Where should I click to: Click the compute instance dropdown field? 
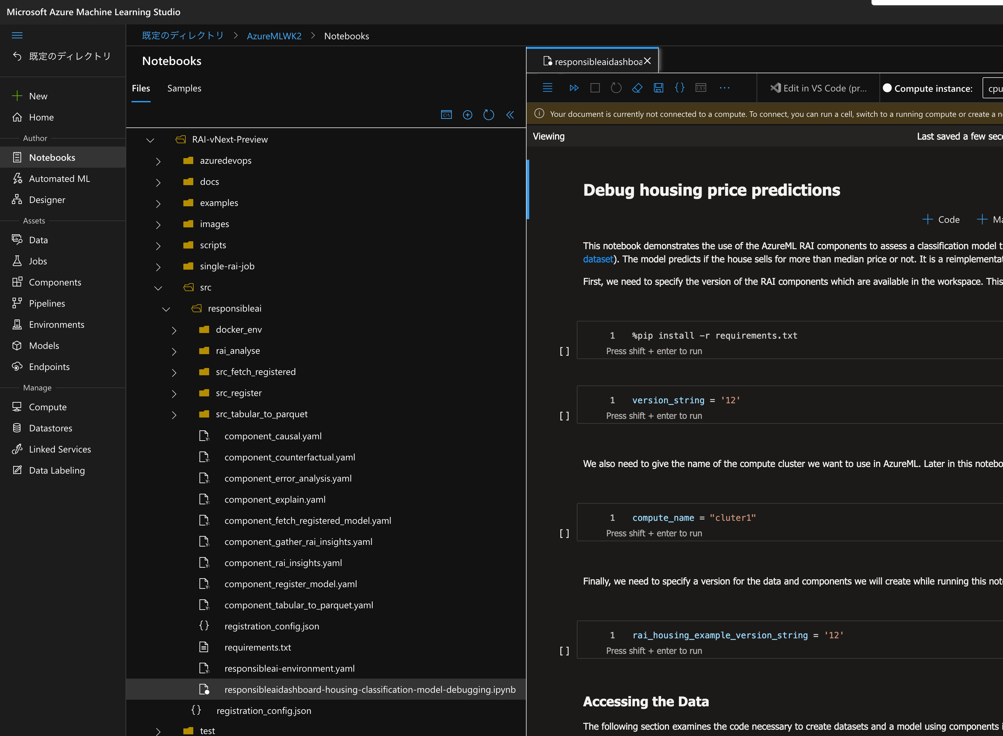click(994, 88)
